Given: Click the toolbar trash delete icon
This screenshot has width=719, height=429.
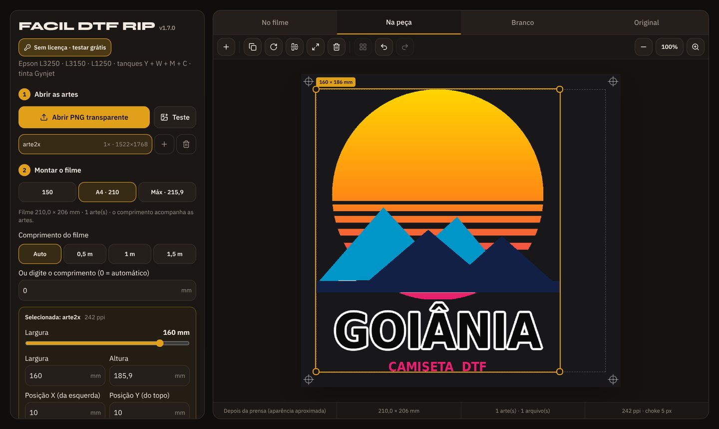Looking at the screenshot, I should 337,47.
